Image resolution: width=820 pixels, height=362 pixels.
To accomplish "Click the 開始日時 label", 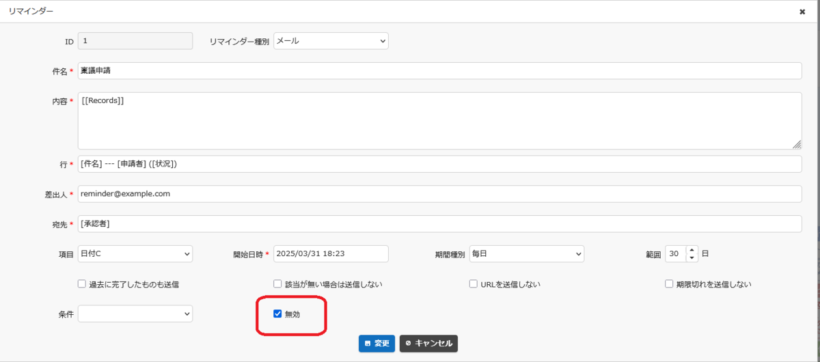I will point(248,255).
